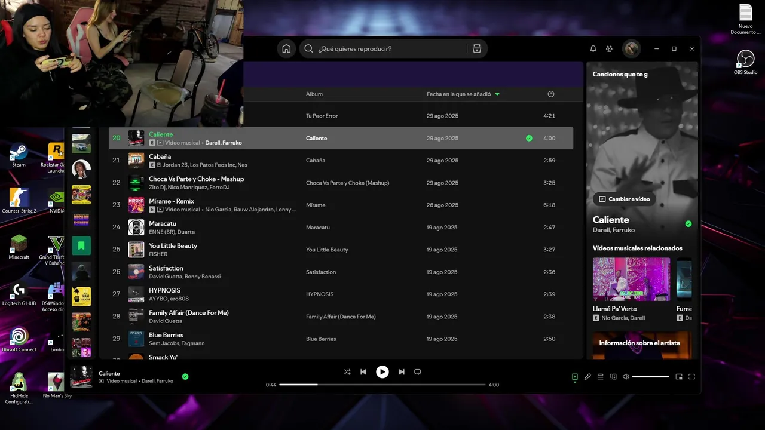Toggle repeat mode
This screenshot has width=765, height=430.
[418, 372]
